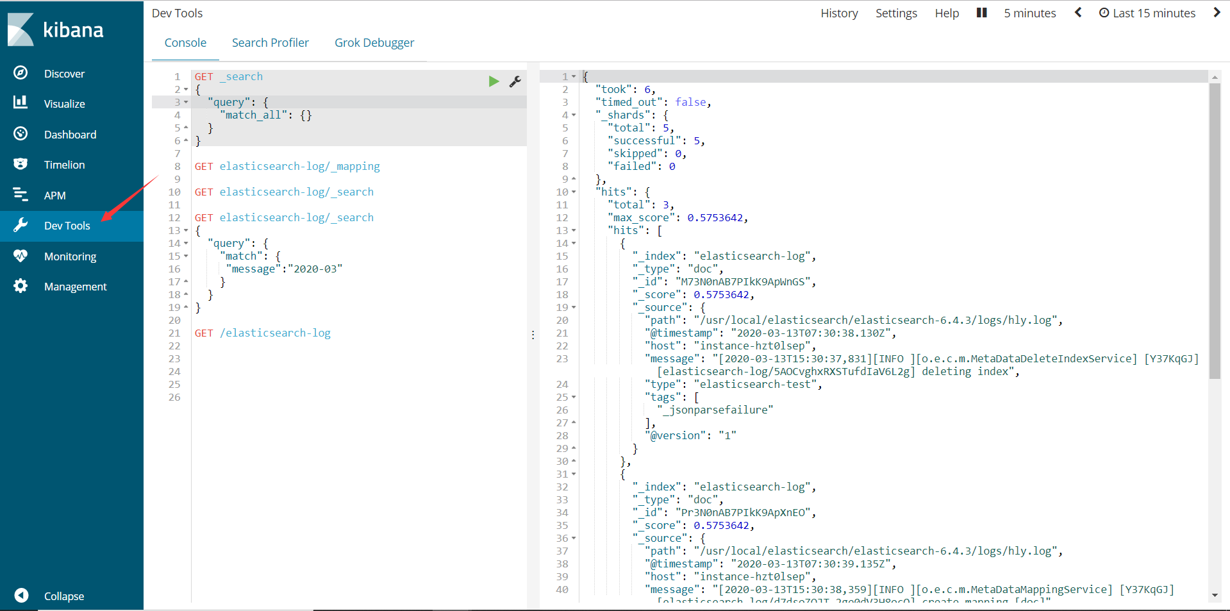The image size is (1230, 611).
Task: Open Timelion mask icon in sidebar
Action: pyautogui.click(x=21, y=163)
